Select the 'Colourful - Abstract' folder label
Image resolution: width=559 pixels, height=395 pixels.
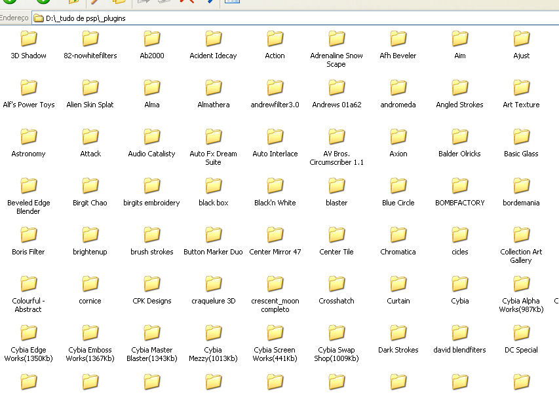29,305
